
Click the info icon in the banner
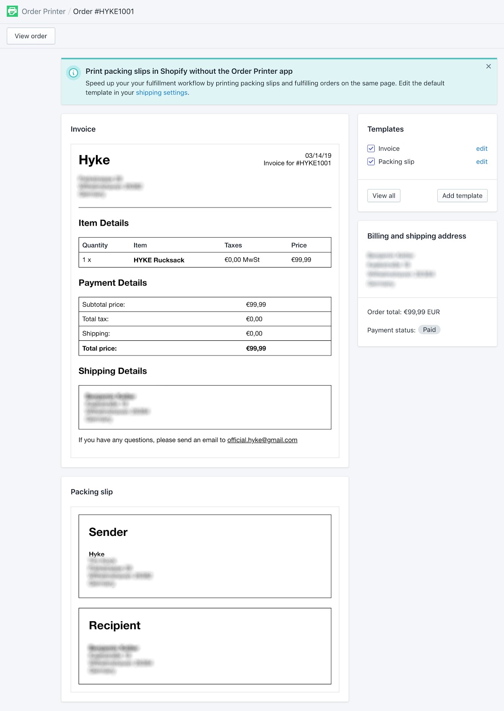(x=73, y=72)
